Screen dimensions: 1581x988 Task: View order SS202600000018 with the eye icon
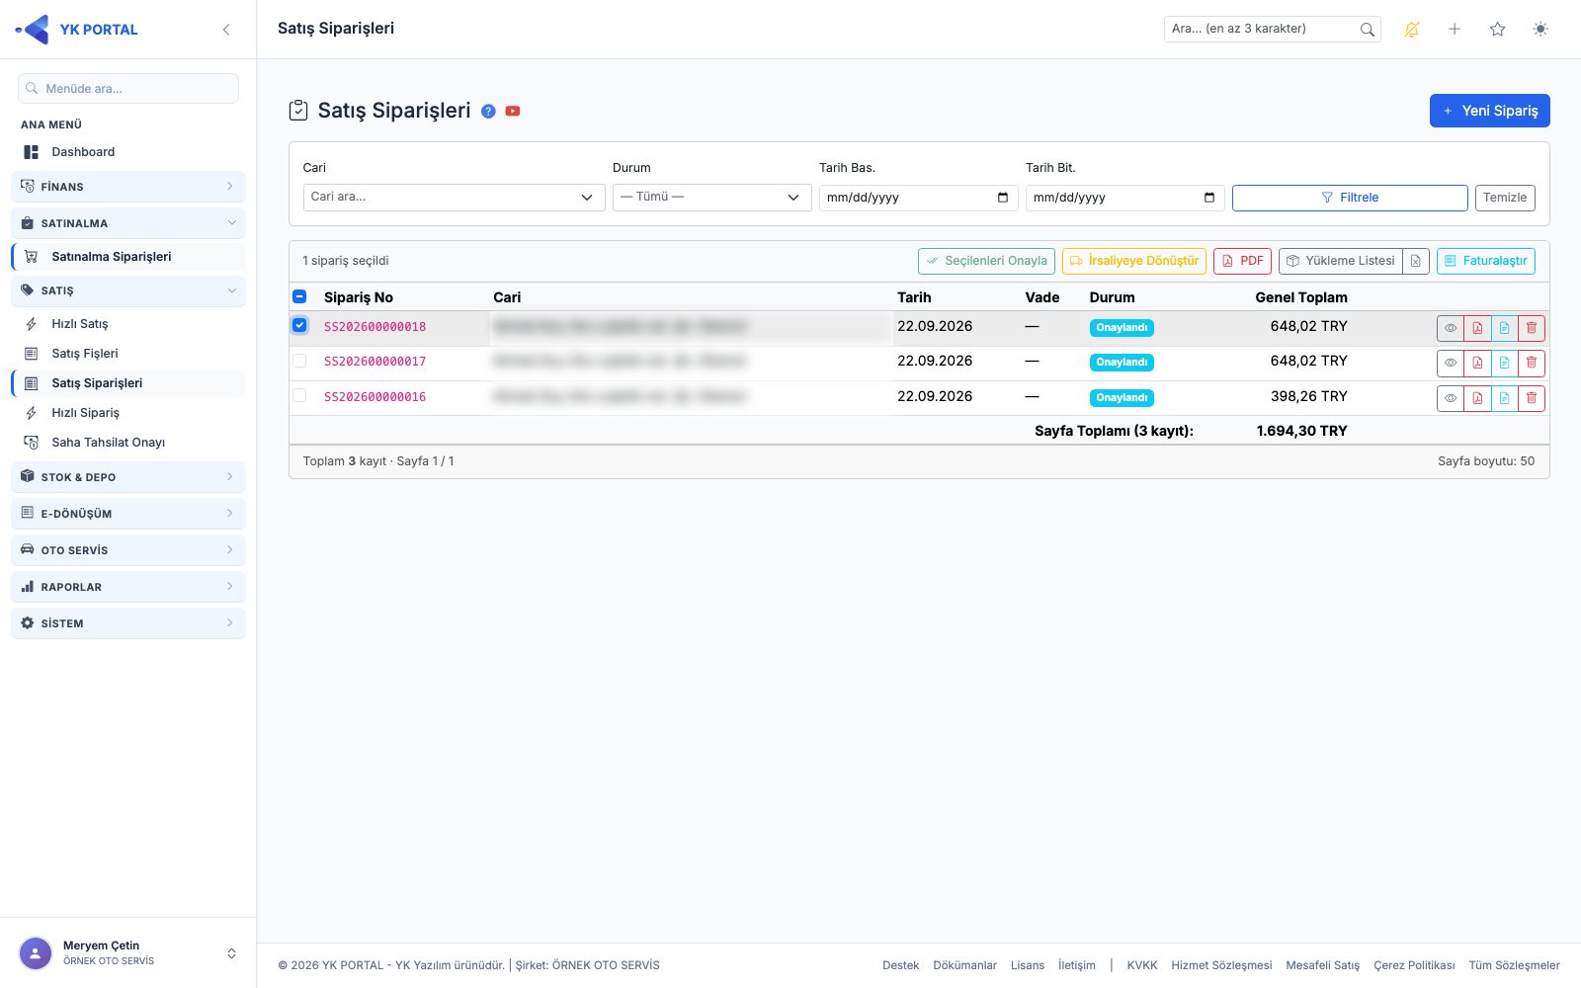1451,328
